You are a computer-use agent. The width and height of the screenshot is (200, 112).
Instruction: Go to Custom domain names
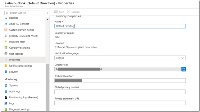(21, 30)
